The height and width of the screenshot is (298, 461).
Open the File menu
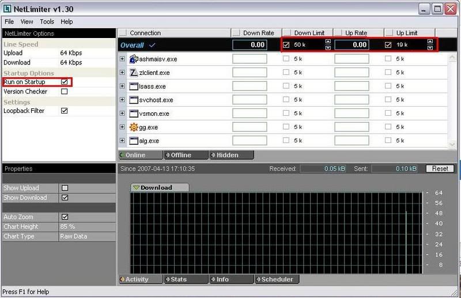pos(9,21)
